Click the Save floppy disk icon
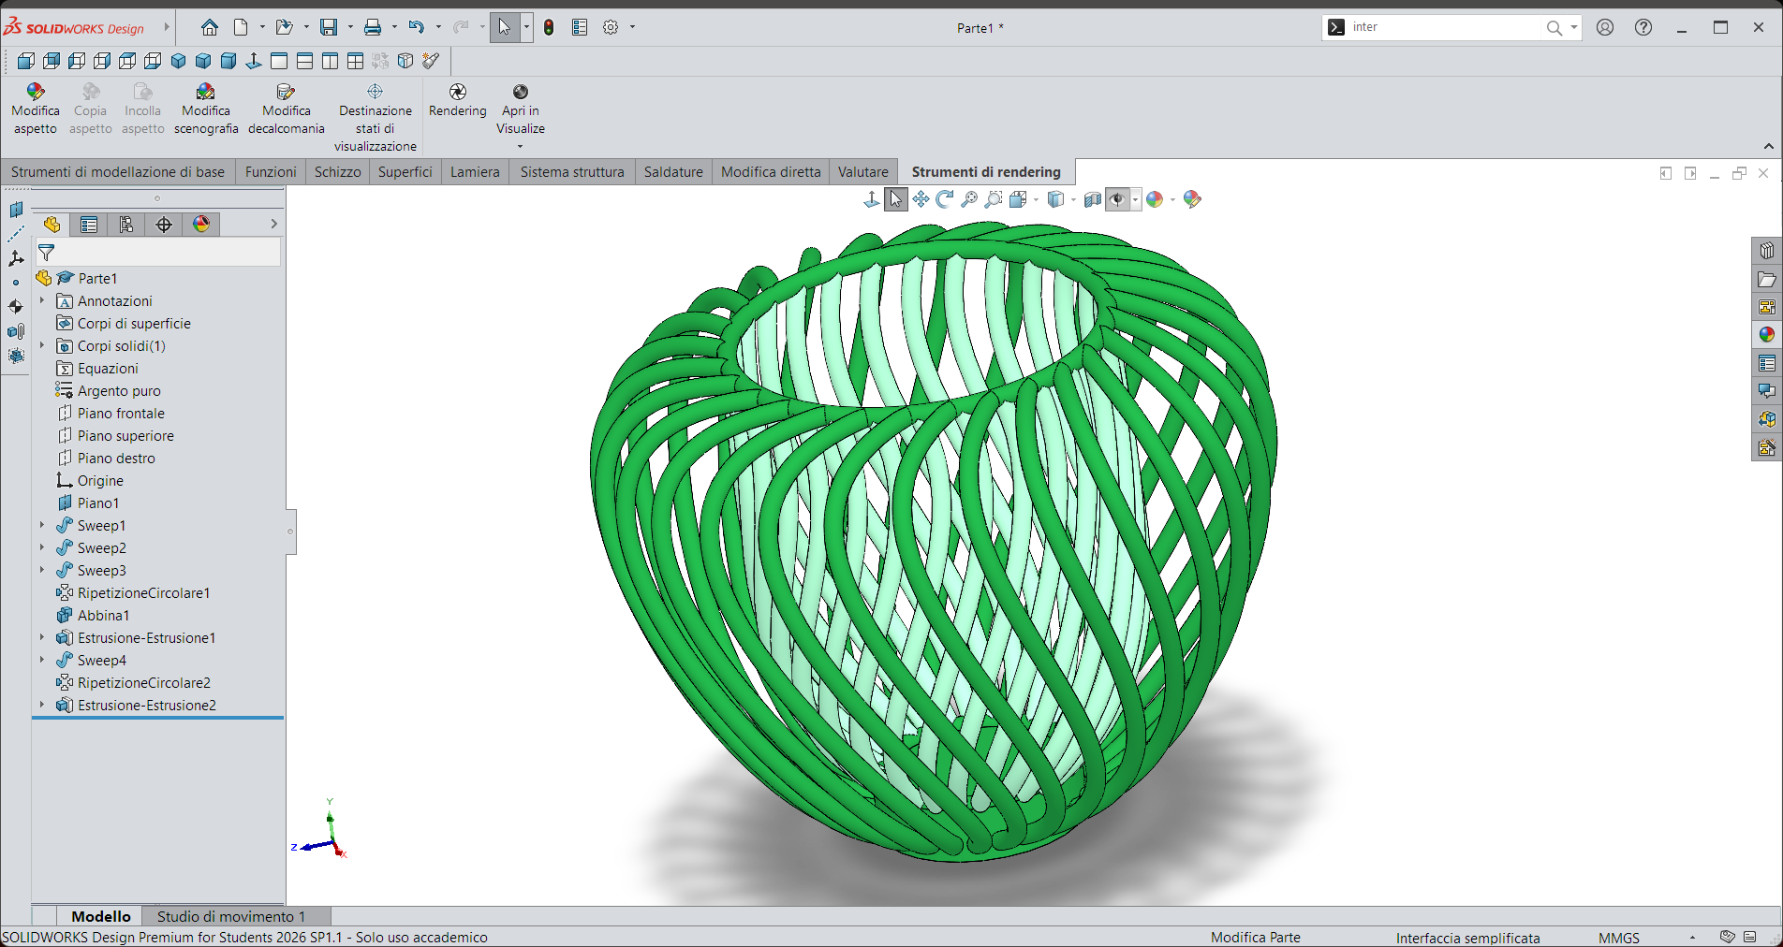Image resolution: width=1783 pixels, height=947 pixels. [x=329, y=27]
